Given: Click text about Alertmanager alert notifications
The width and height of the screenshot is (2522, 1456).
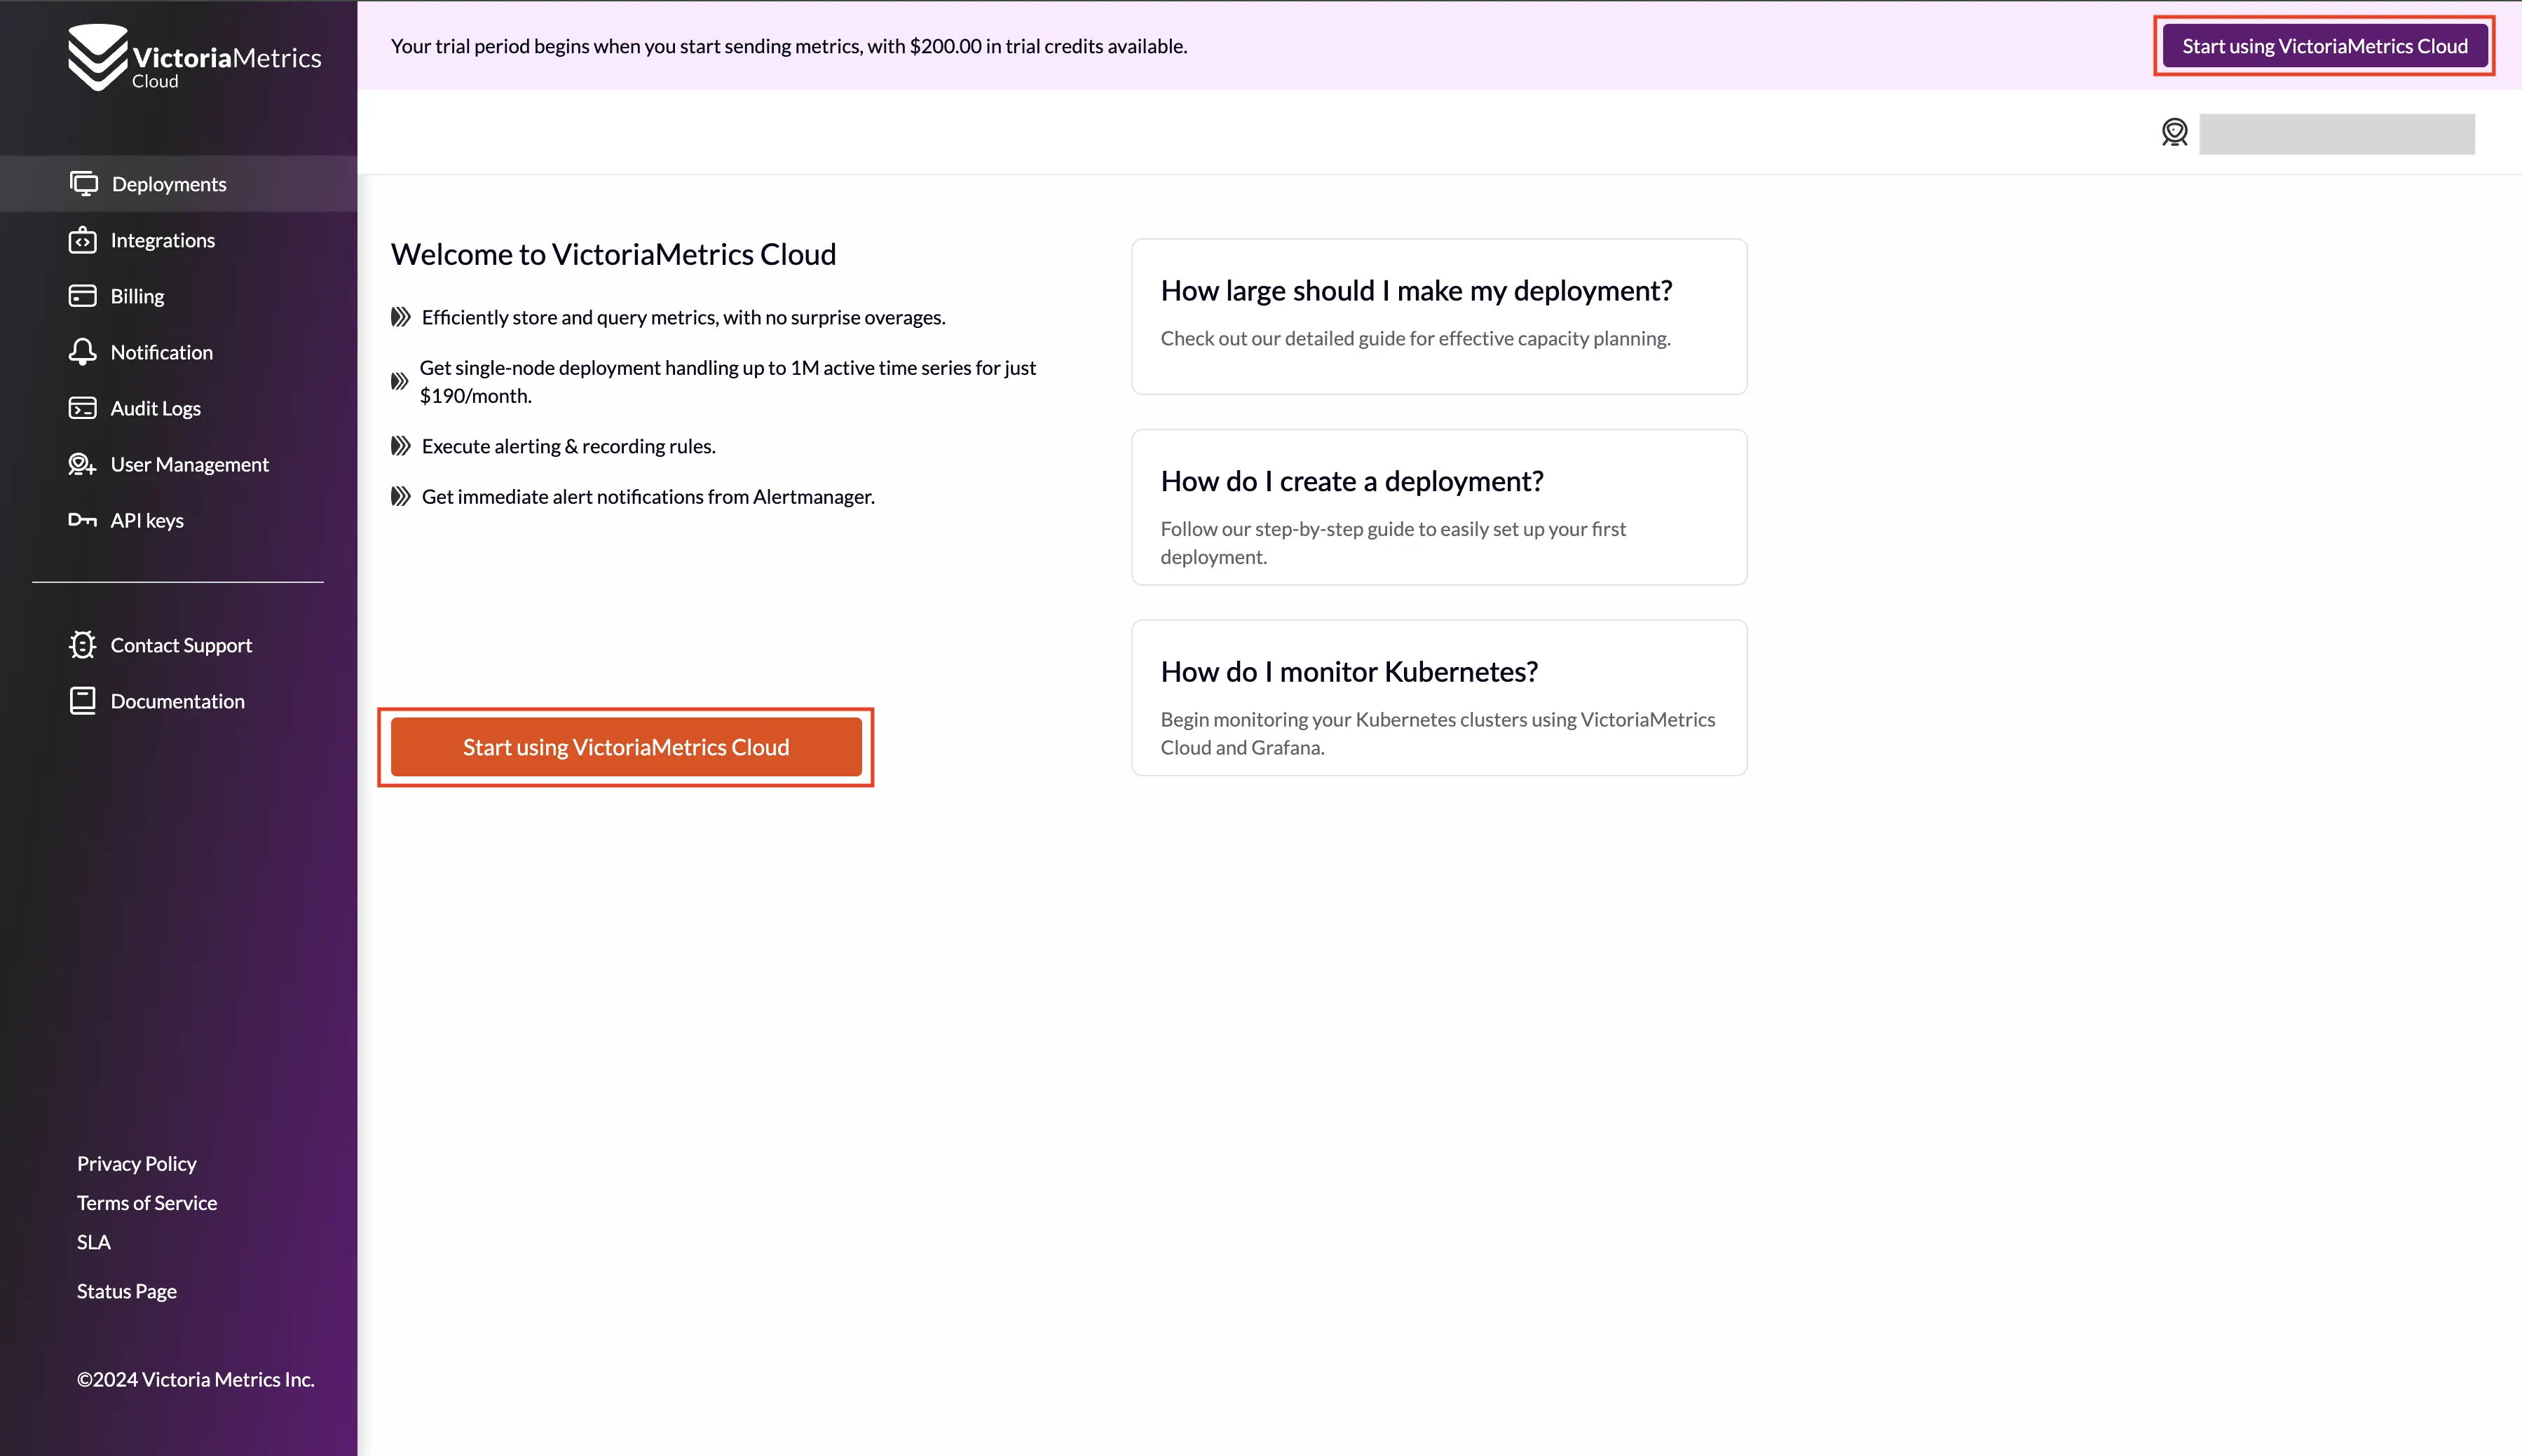Looking at the screenshot, I should point(648,497).
